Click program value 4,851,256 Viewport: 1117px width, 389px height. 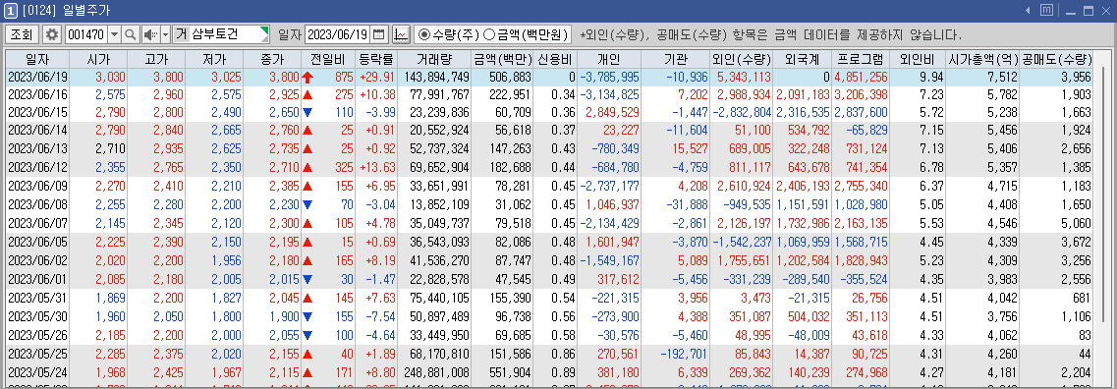(x=861, y=77)
